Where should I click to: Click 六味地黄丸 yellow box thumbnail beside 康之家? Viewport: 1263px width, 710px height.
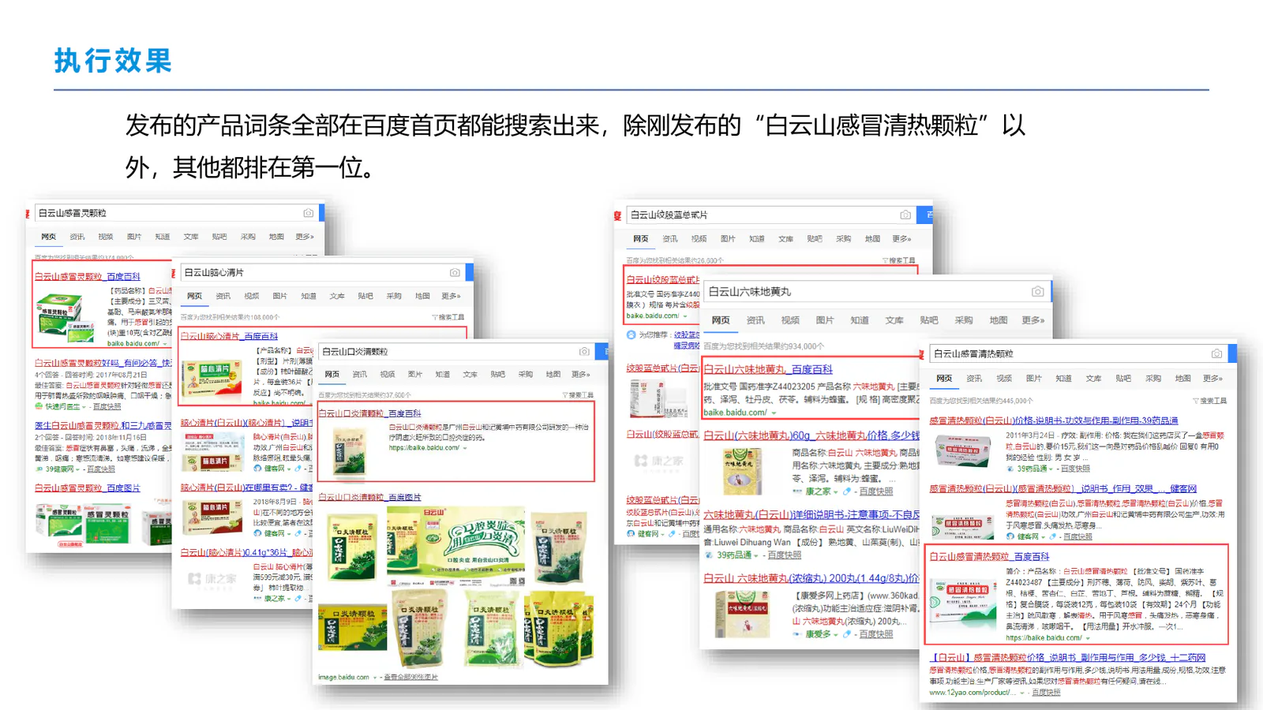(741, 471)
